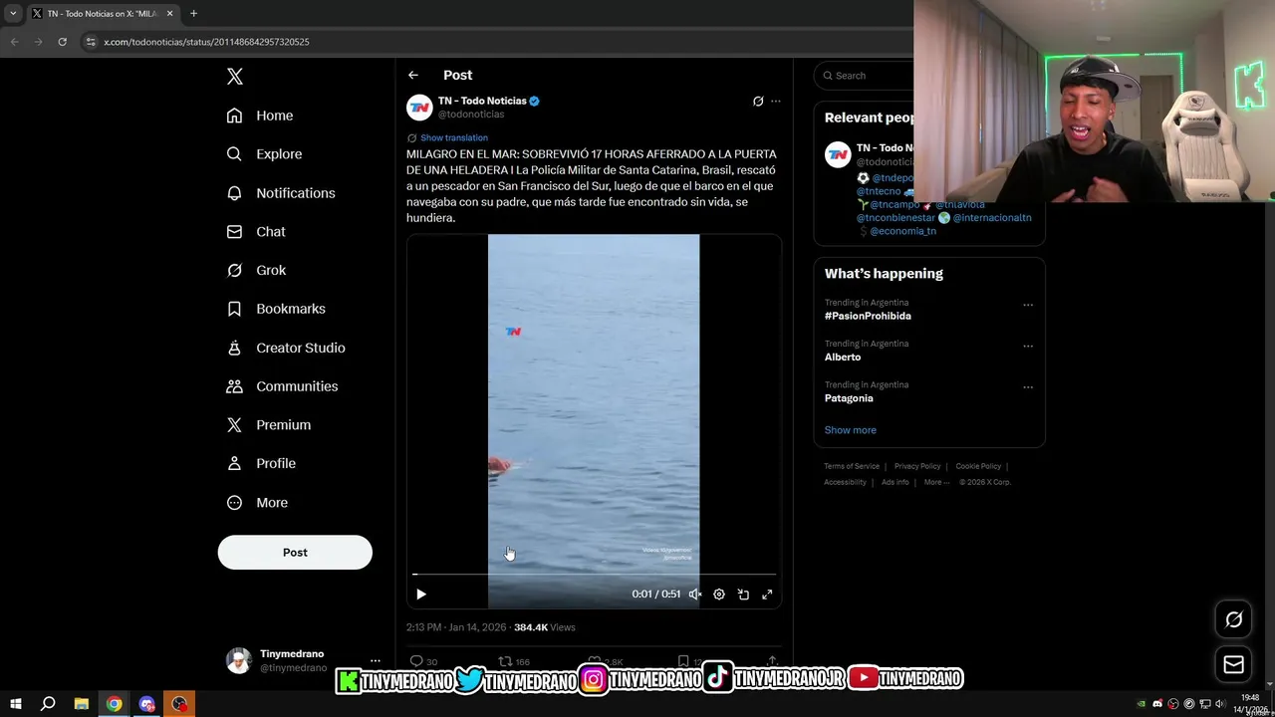Open video settings gear

click(719, 595)
